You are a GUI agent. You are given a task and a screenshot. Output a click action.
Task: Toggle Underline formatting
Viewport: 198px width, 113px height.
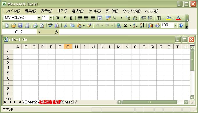pos(71,18)
